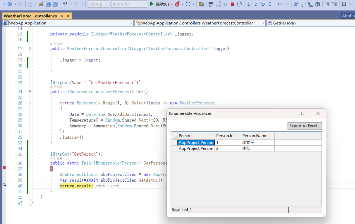Stop debugging with the red square icon
The height and width of the screenshot is (224, 355).
(232, 4)
